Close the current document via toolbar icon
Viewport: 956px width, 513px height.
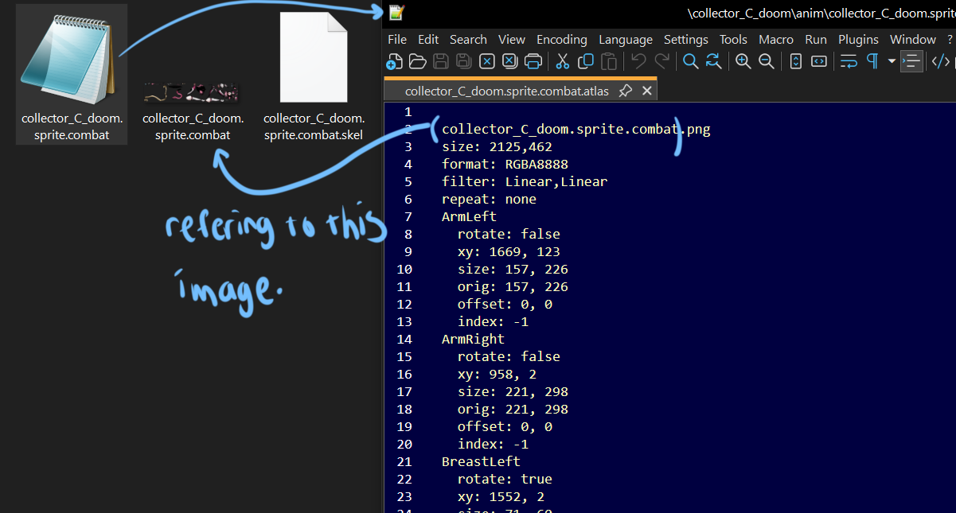[x=487, y=61]
